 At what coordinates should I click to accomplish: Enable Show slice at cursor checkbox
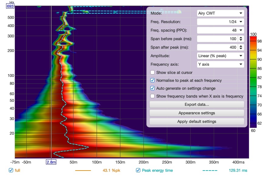[x=152, y=72]
